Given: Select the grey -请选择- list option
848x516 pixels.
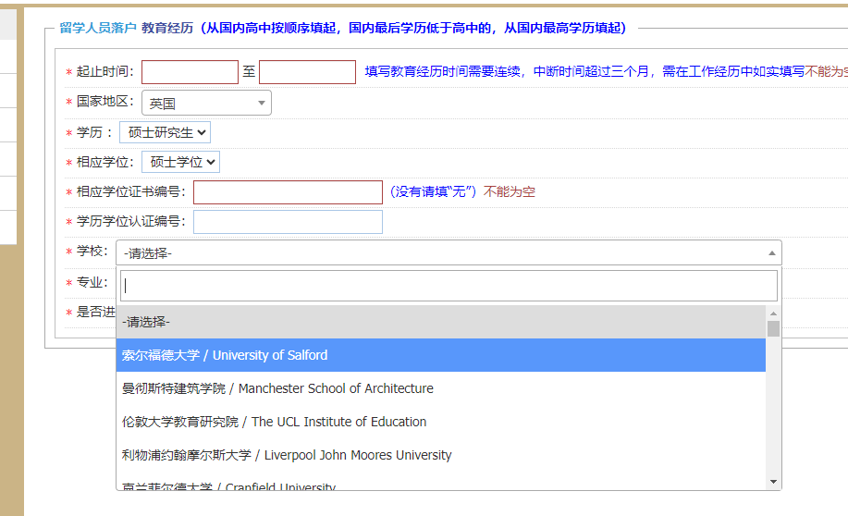Looking at the screenshot, I should (440, 322).
